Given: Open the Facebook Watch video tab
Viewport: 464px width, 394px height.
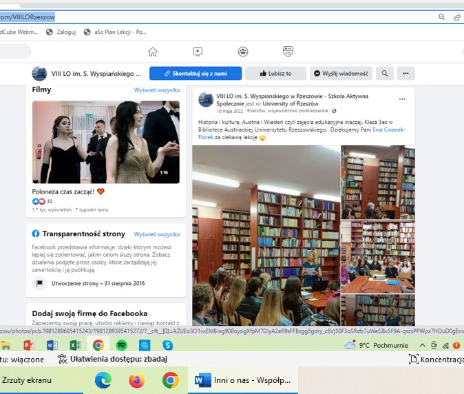Looking at the screenshot, I should [198, 52].
